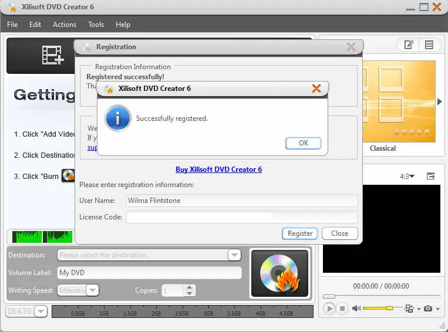Open dropdown arrow beside display mode icon
This screenshot has width=448, height=332.
coord(419,309)
